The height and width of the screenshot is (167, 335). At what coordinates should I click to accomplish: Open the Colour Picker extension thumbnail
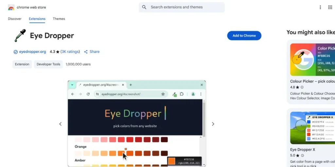pyautogui.click(x=312, y=60)
